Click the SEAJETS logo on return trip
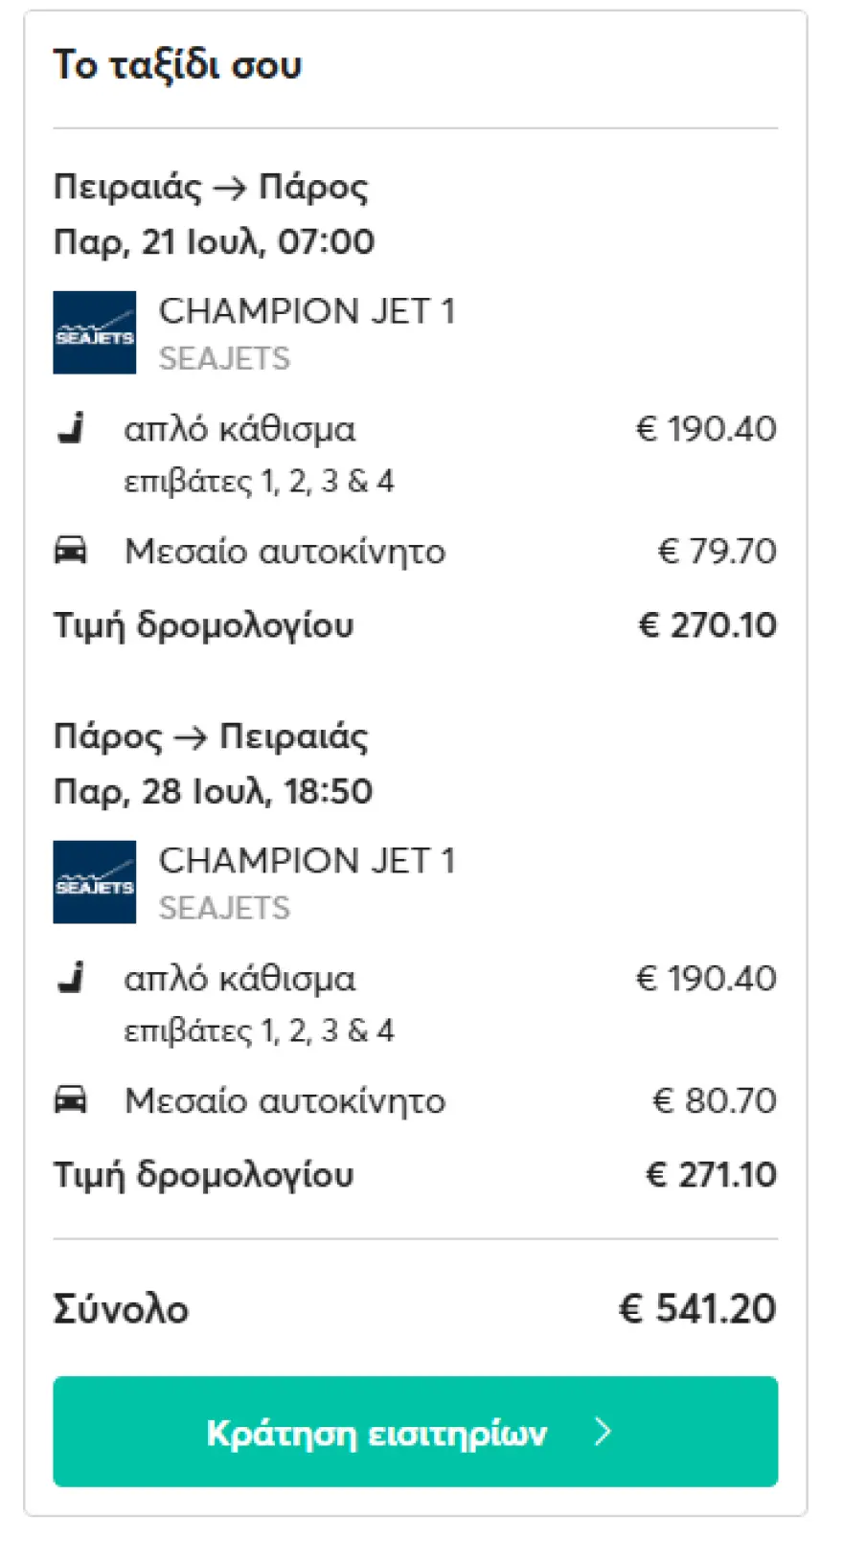 click(x=94, y=882)
